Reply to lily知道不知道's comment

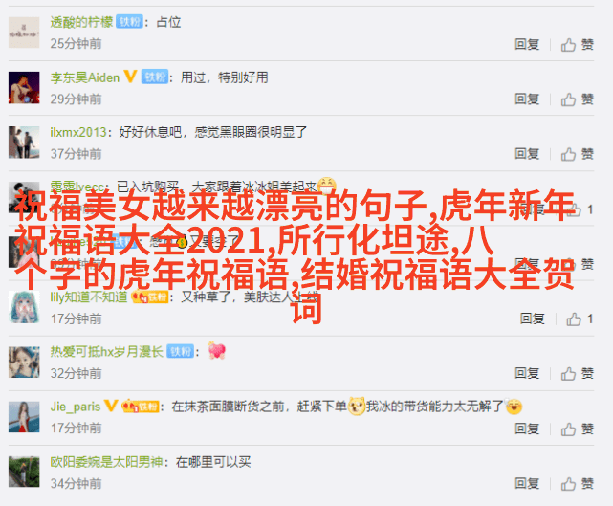click(532, 319)
